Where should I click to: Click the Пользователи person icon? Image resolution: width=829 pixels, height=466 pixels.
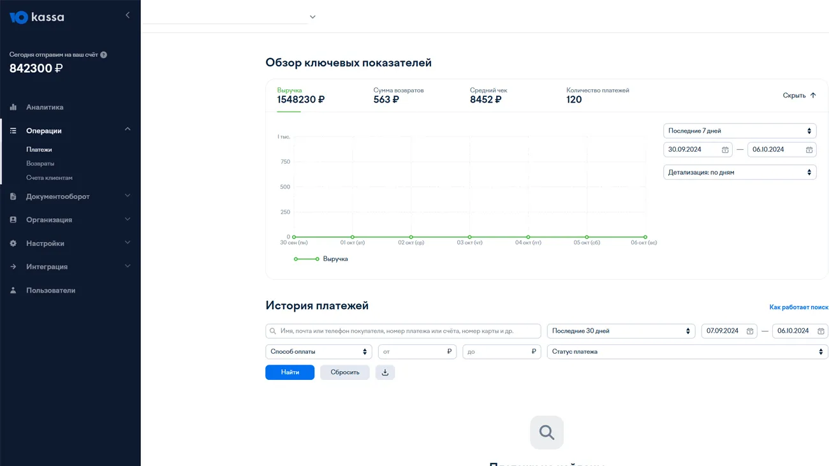tap(13, 290)
